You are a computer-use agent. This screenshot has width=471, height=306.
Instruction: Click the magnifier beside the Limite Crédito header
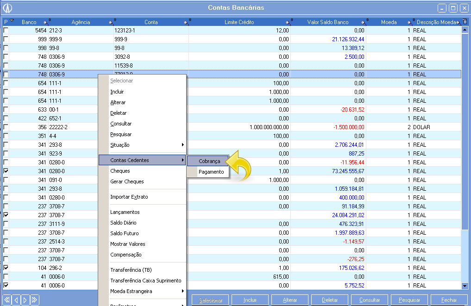[x=289, y=22]
